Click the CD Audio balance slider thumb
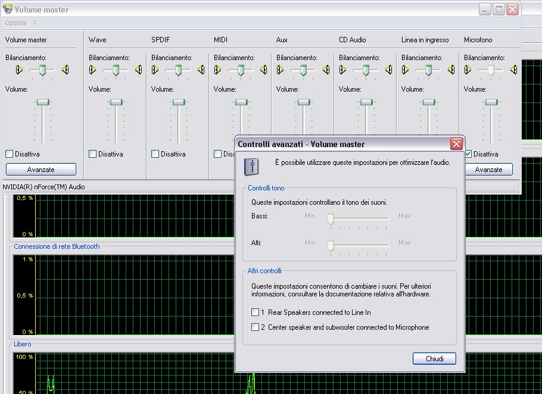This screenshot has height=394, width=542. (366, 70)
